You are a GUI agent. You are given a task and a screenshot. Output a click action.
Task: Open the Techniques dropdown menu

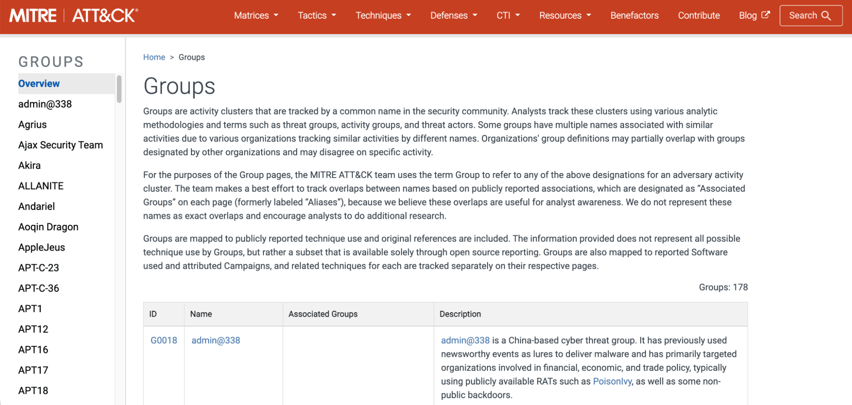pos(383,16)
